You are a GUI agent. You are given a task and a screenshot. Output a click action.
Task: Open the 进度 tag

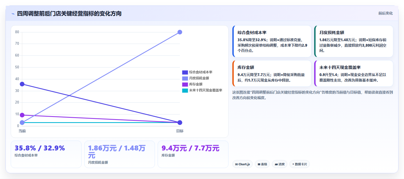[x=280, y=164]
